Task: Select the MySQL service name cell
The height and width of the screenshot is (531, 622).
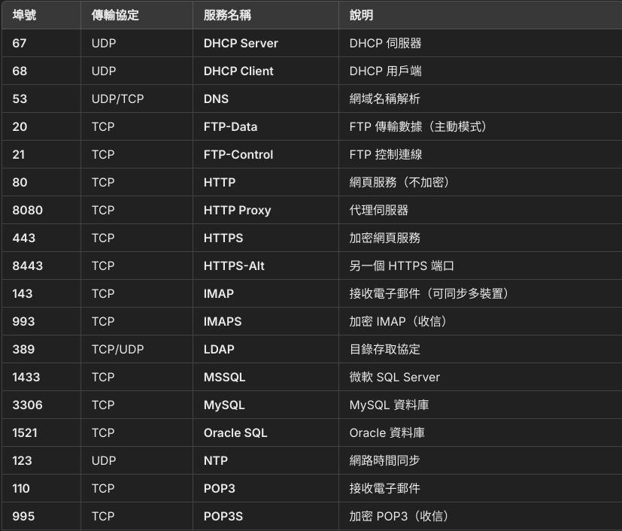Action: 224,405
